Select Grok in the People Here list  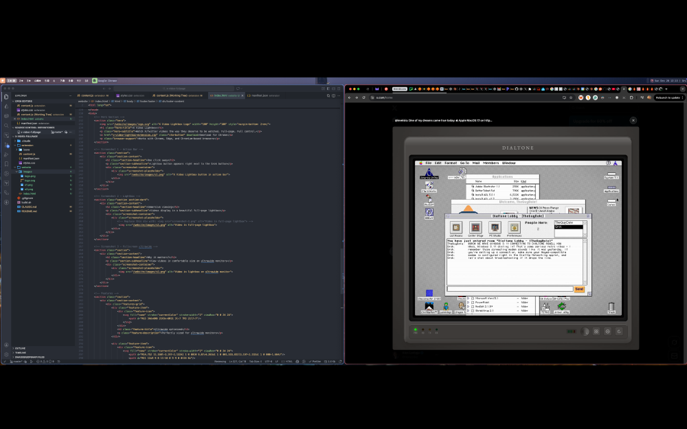[559, 227]
